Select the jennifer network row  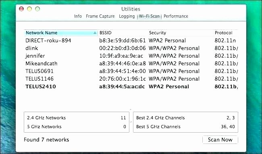pos(131,56)
